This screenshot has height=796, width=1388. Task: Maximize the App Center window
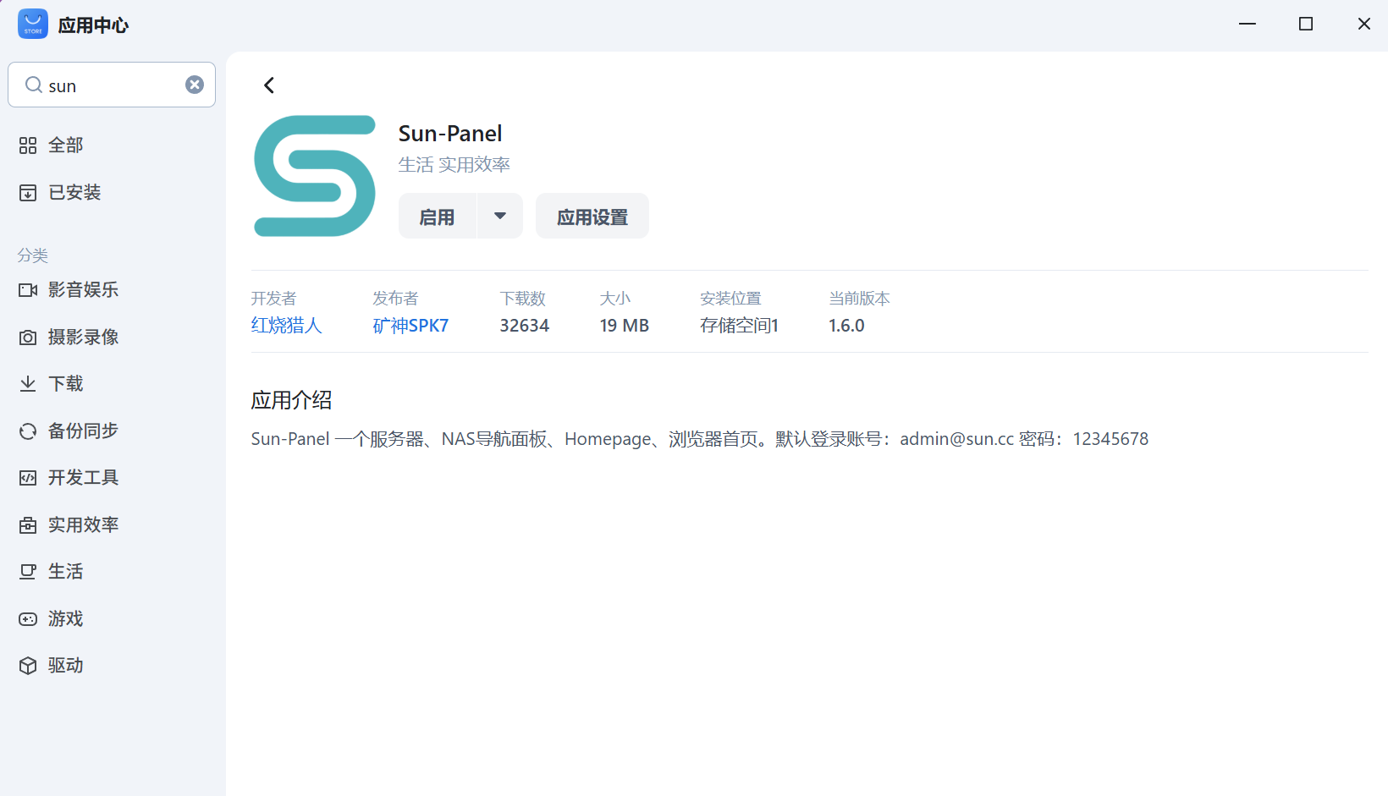1306,24
